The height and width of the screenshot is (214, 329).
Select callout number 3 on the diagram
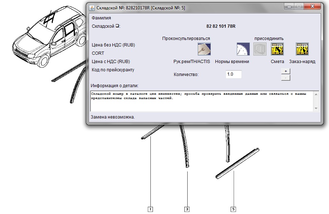(187, 209)
